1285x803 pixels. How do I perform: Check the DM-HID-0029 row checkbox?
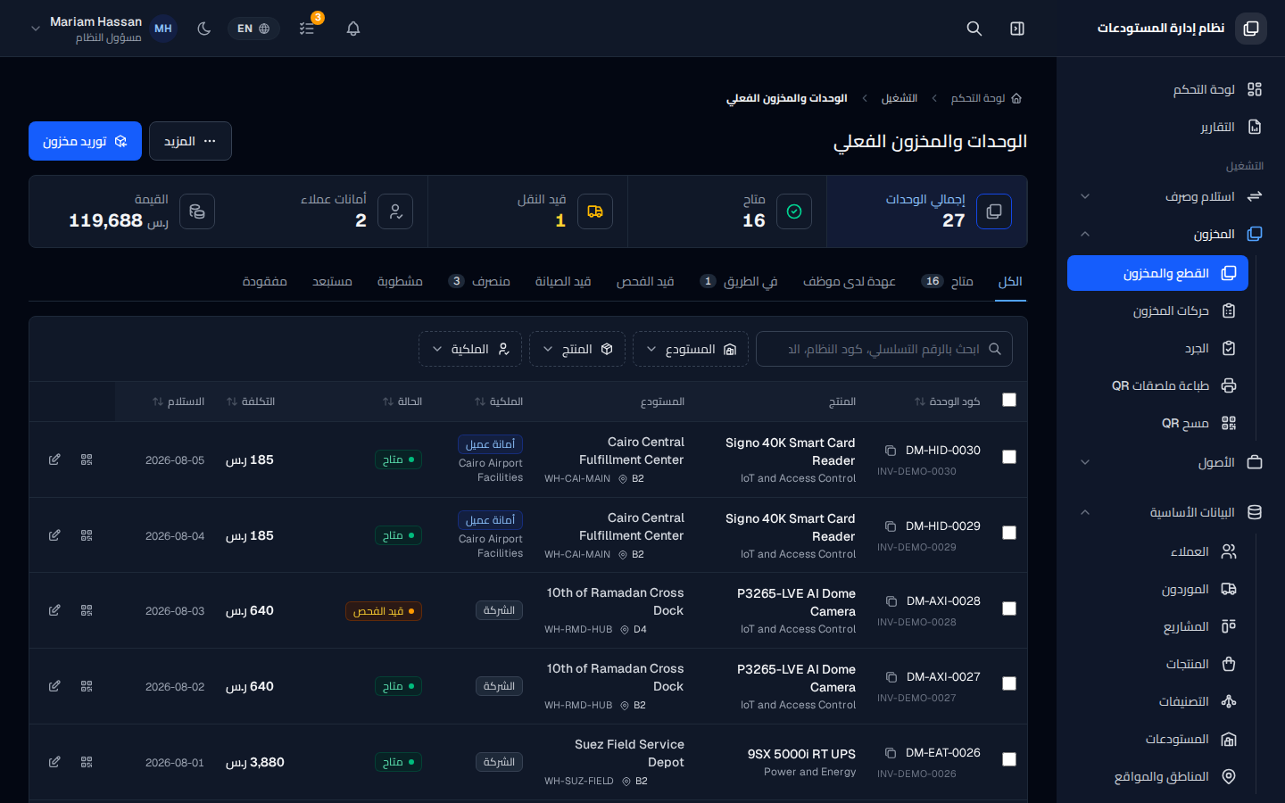click(1009, 533)
